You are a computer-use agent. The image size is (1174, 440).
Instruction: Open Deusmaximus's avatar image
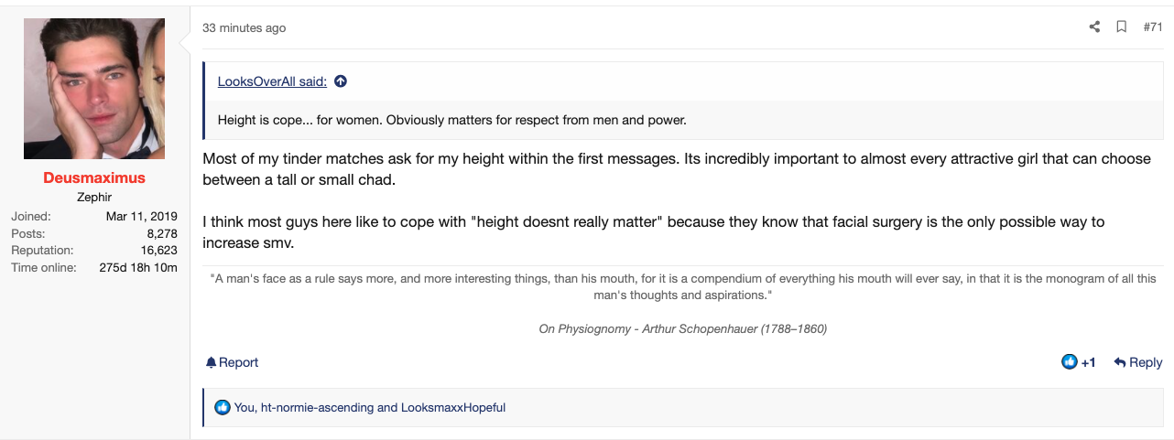coord(94,89)
